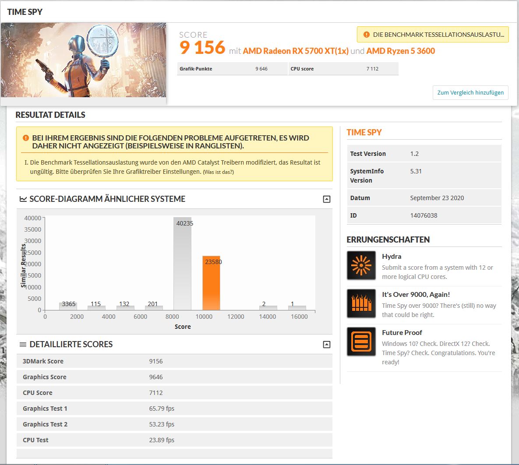Screen dimensions: 519x465
Task: Collapse the Score-Diagramm ähnlicher Systeme section
Action: click(x=326, y=199)
